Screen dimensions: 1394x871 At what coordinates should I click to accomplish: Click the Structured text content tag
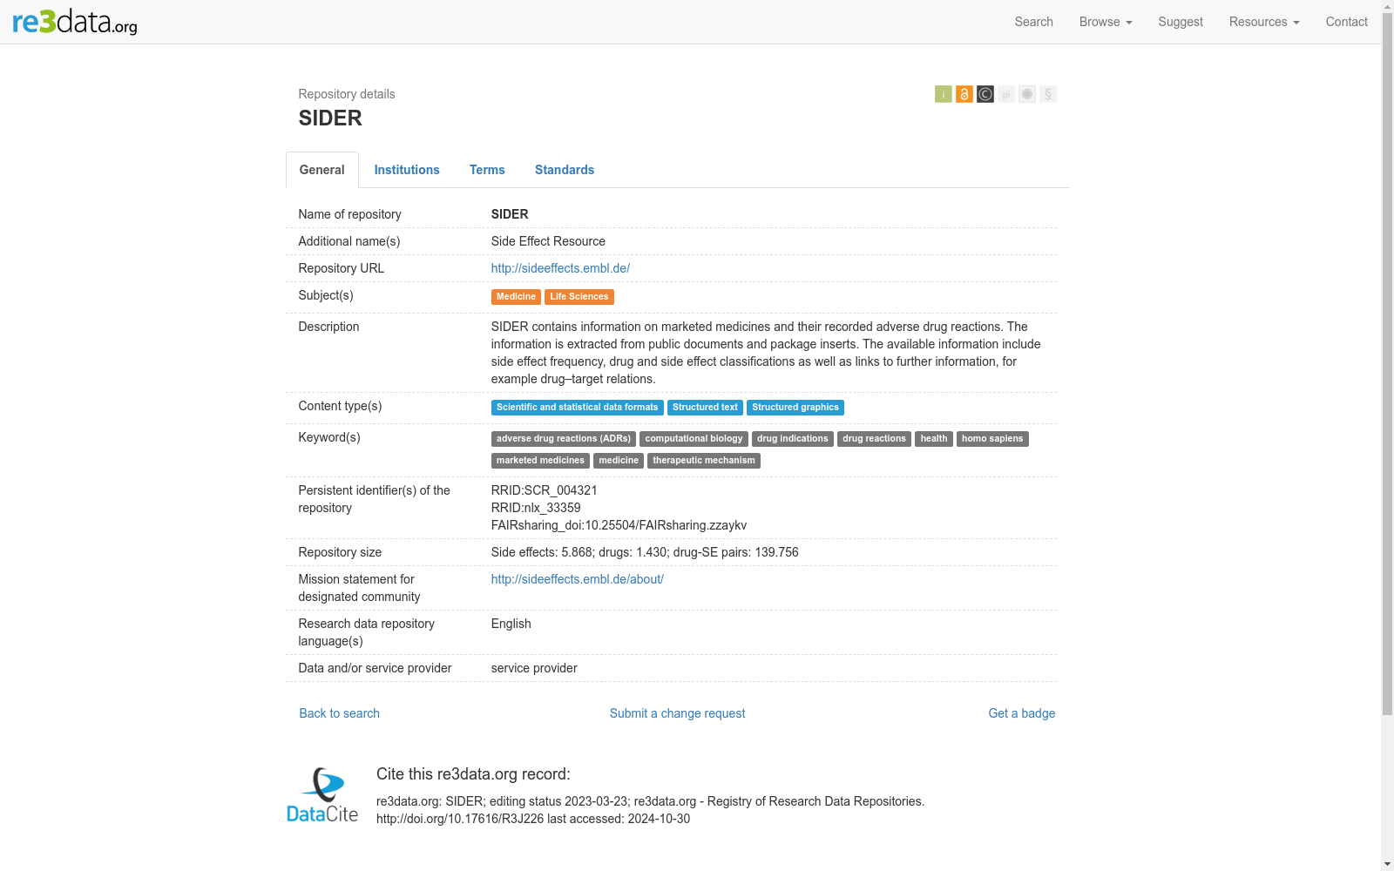[x=705, y=408]
